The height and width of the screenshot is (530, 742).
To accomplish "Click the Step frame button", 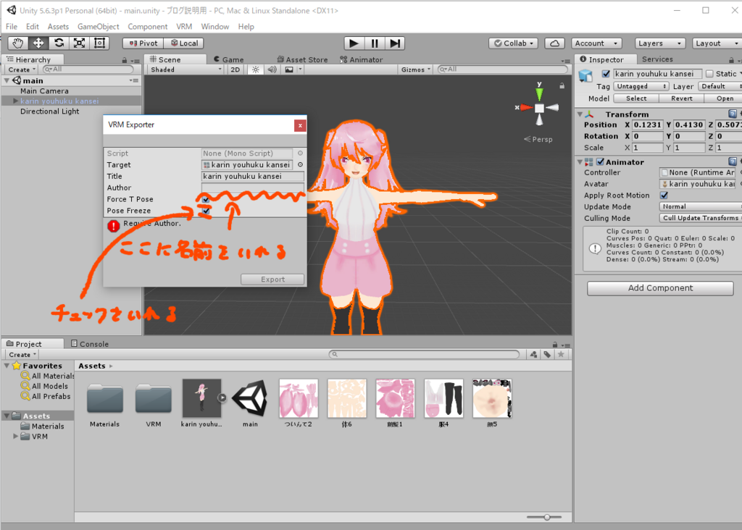I will (x=395, y=43).
